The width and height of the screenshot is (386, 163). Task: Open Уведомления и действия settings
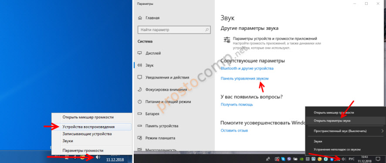tap(174, 77)
